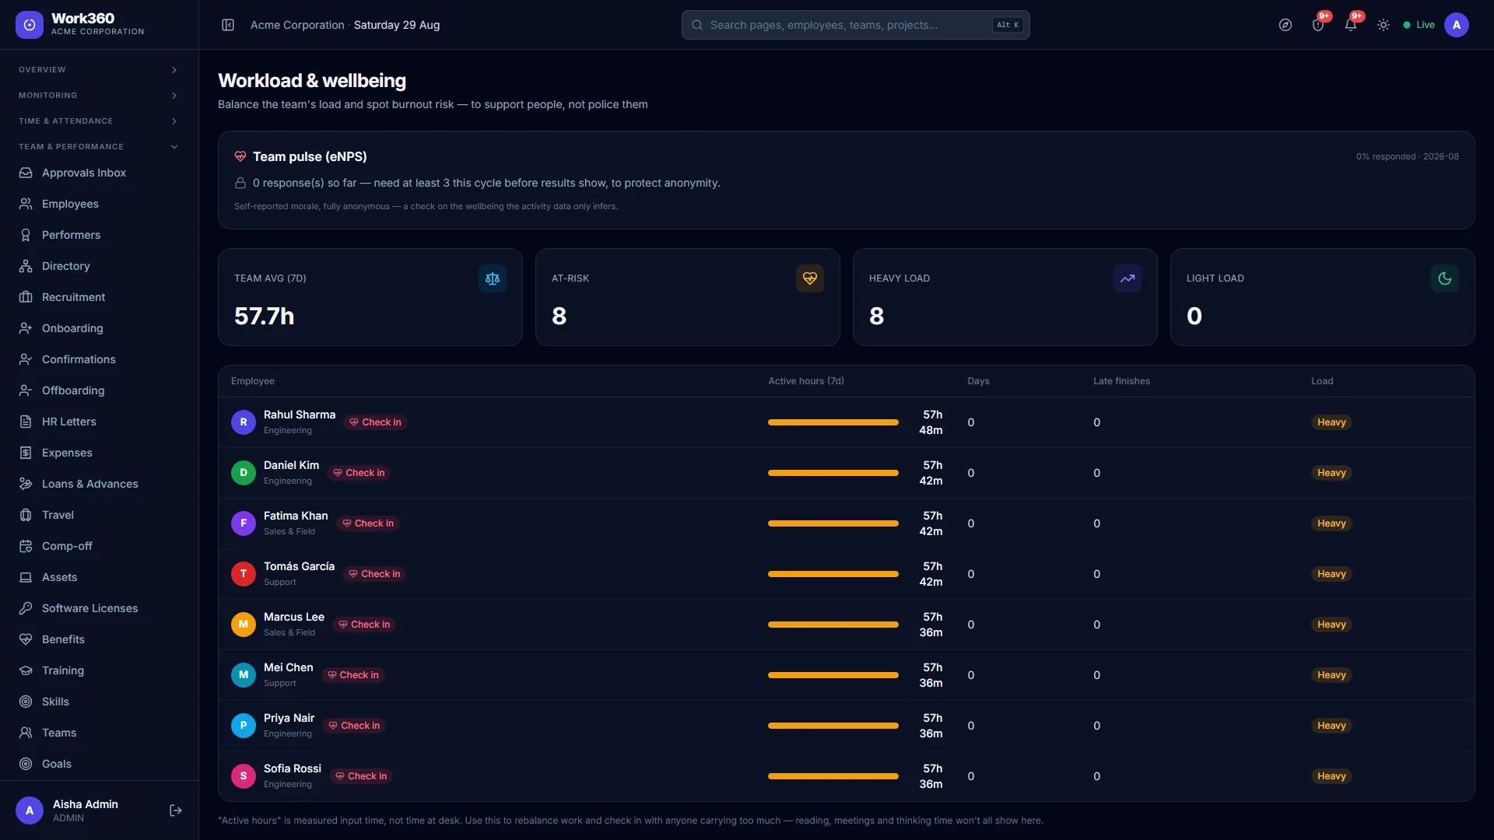
Task: Open the Recruitment menu item
Action: click(99, 297)
